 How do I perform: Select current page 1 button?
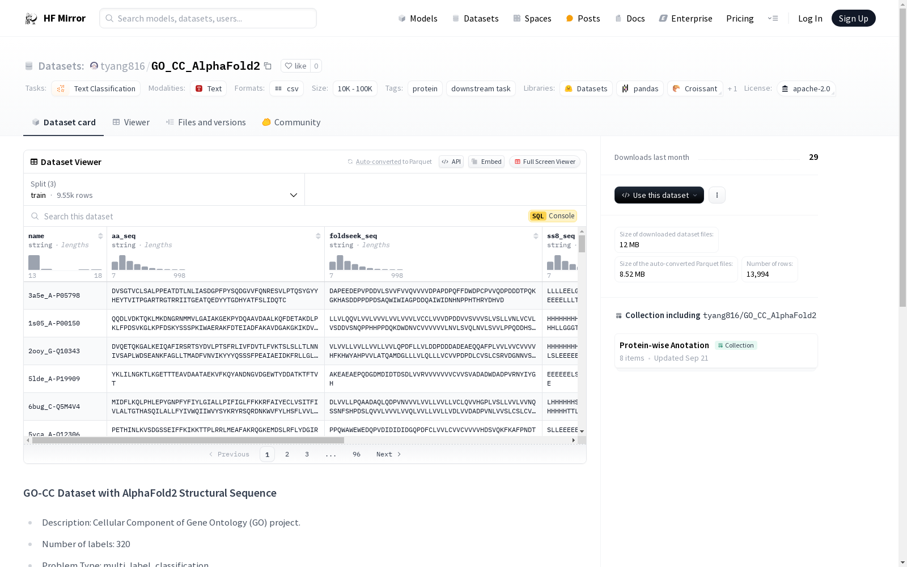click(267, 454)
